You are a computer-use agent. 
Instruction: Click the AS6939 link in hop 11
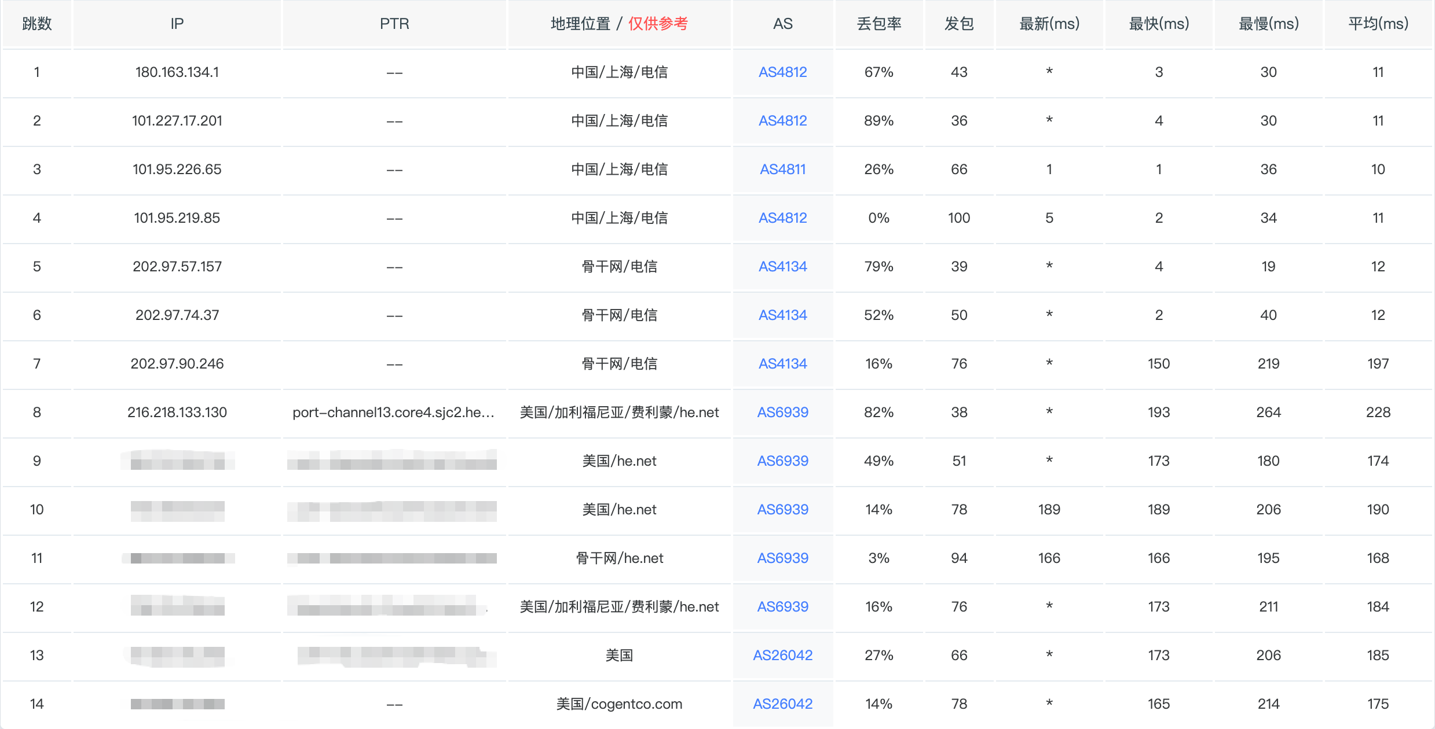point(782,558)
